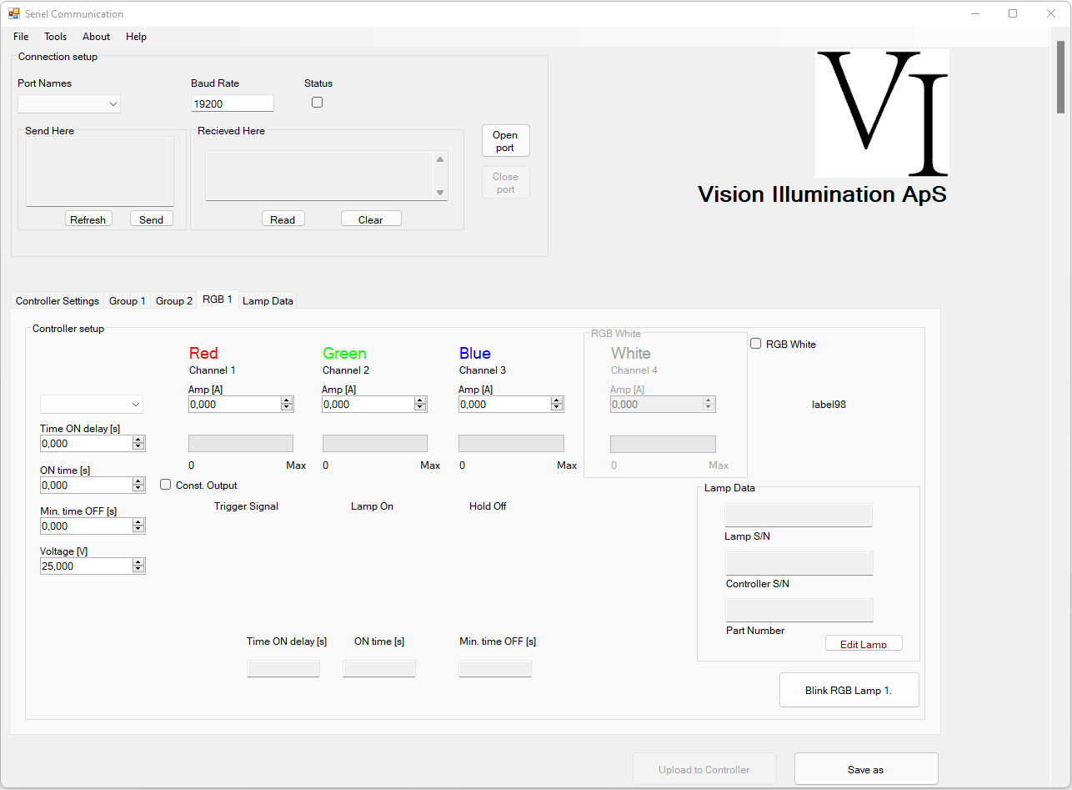The width and height of the screenshot is (1072, 790).
Task: Click the Time ON delay stepper arrows
Action: tap(138, 444)
